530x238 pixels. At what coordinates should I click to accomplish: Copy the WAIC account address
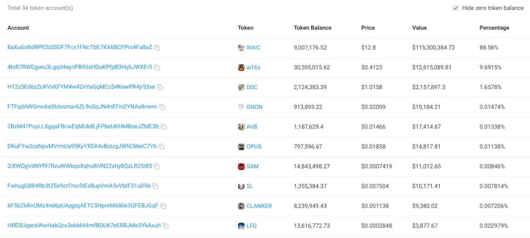point(157,48)
